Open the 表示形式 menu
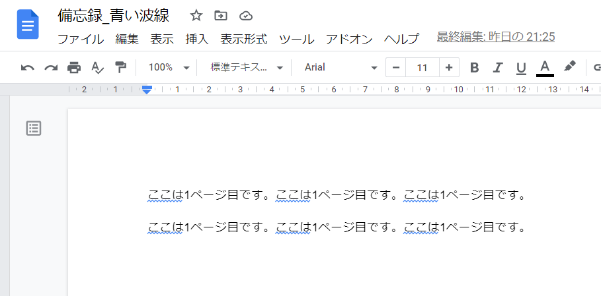The image size is (601, 296). (x=244, y=40)
